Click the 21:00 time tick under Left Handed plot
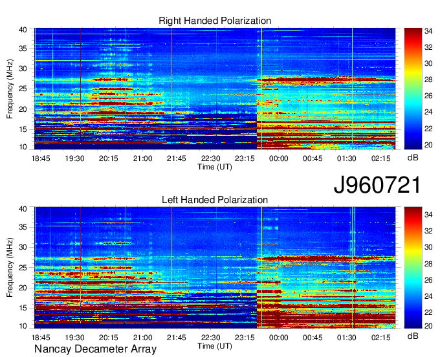Image resolution: width=440 pixels, height=357 pixels. point(142,338)
